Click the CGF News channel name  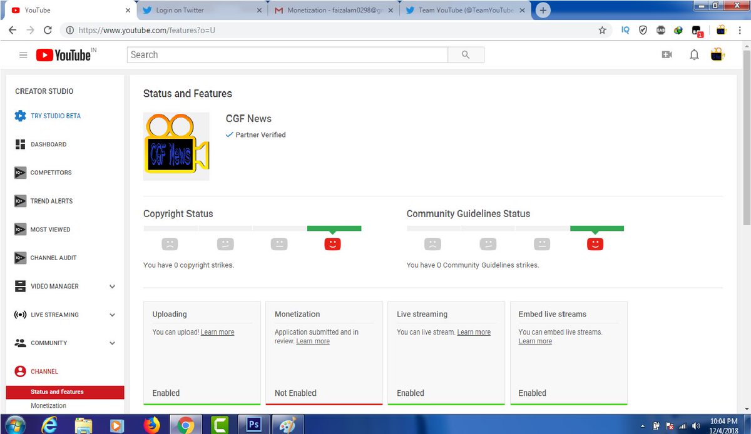pyautogui.click(x=248, y=119)
